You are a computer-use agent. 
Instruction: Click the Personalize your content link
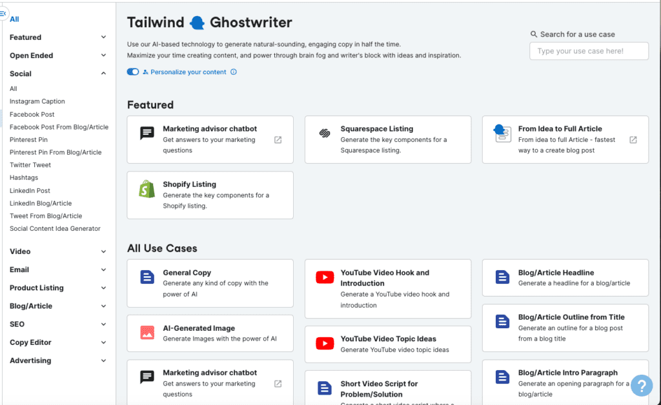pyautogui.click(x=188, y=72)
